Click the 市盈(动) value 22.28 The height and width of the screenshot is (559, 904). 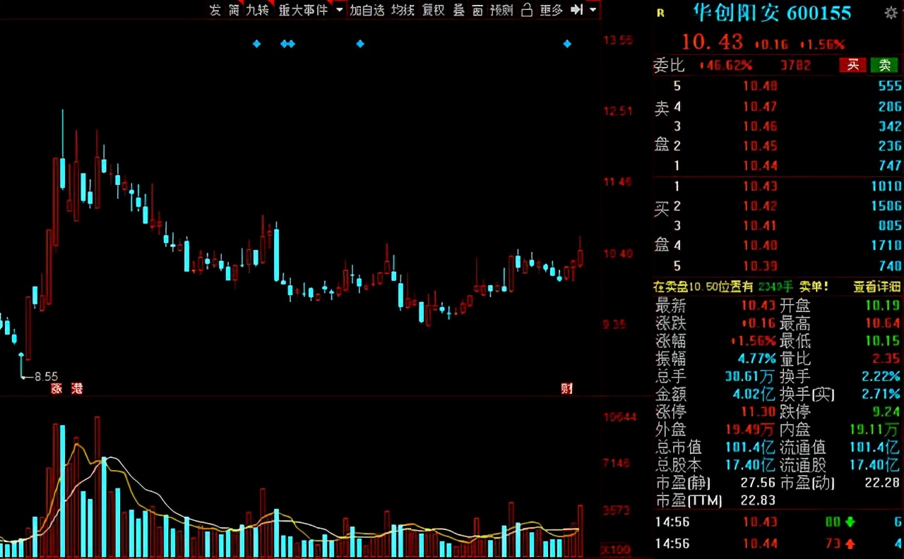tap(884, 483)
